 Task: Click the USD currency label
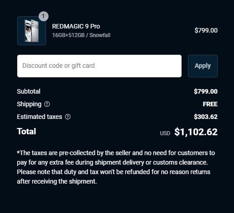pyautogui.click(x=165, y=133)
